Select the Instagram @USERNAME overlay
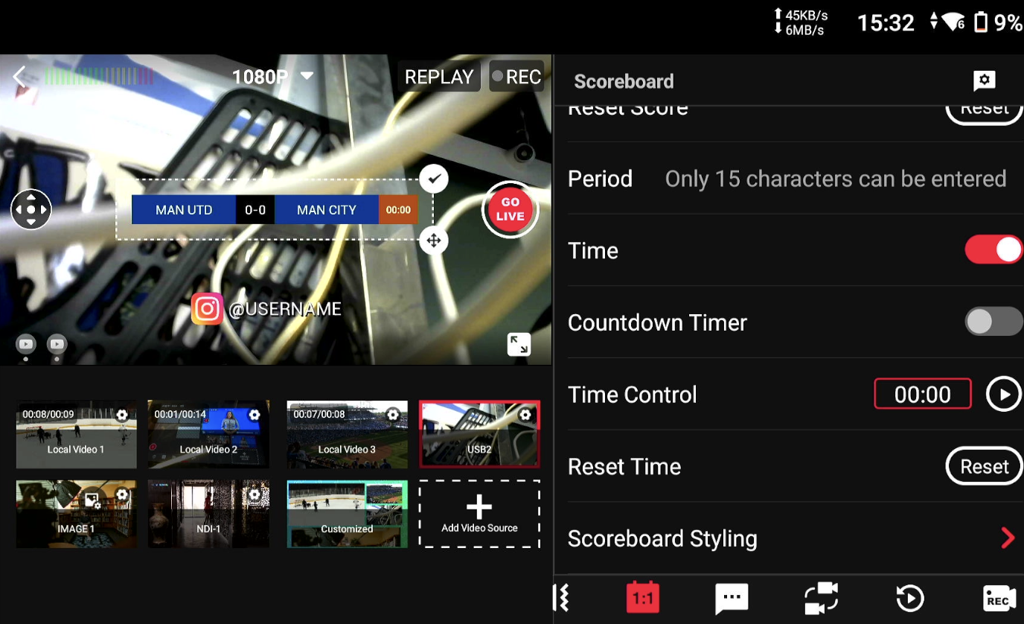The image size is (1024, 624). point(266,309)
